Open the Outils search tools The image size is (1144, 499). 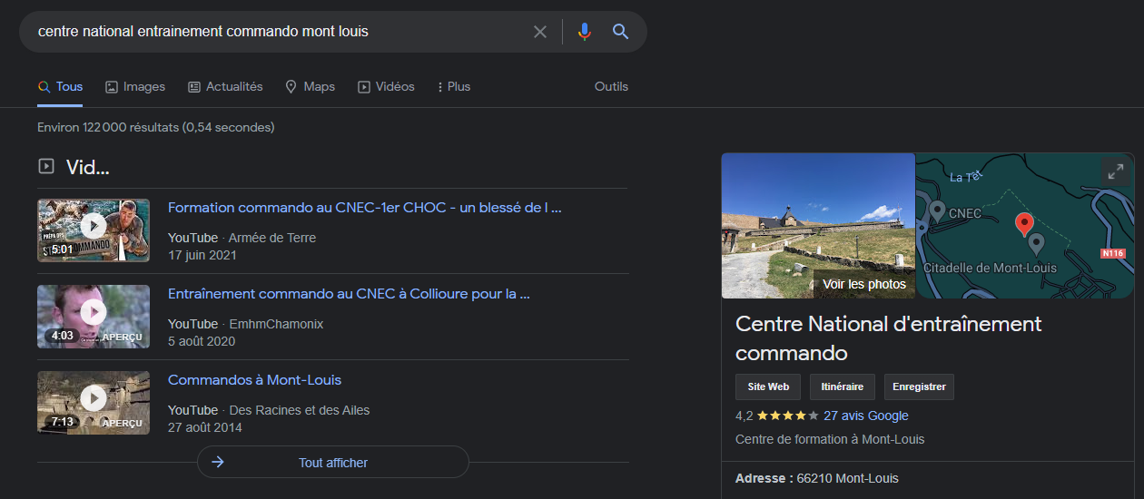tap(611, 87)
